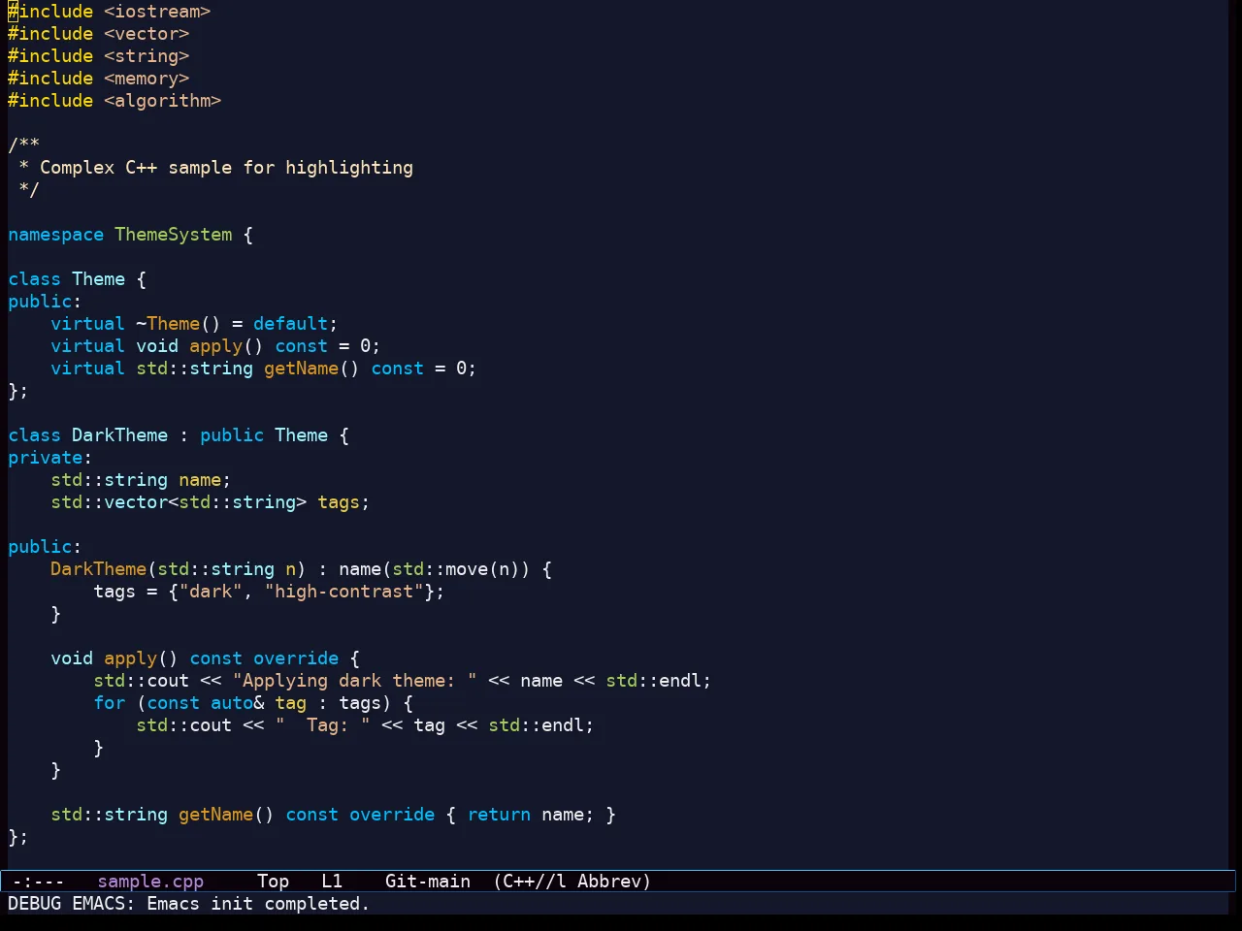Click the 'namespace' keyword
The image size is (1242, 931).
(55, 235)
